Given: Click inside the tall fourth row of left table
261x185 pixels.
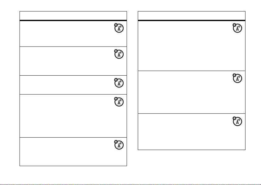Looking at the screenshot, I should pos(73,116).
